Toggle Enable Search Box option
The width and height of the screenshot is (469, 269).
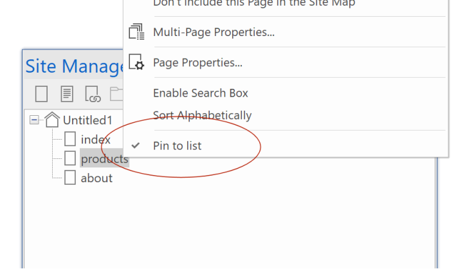[x=200, y=93]
